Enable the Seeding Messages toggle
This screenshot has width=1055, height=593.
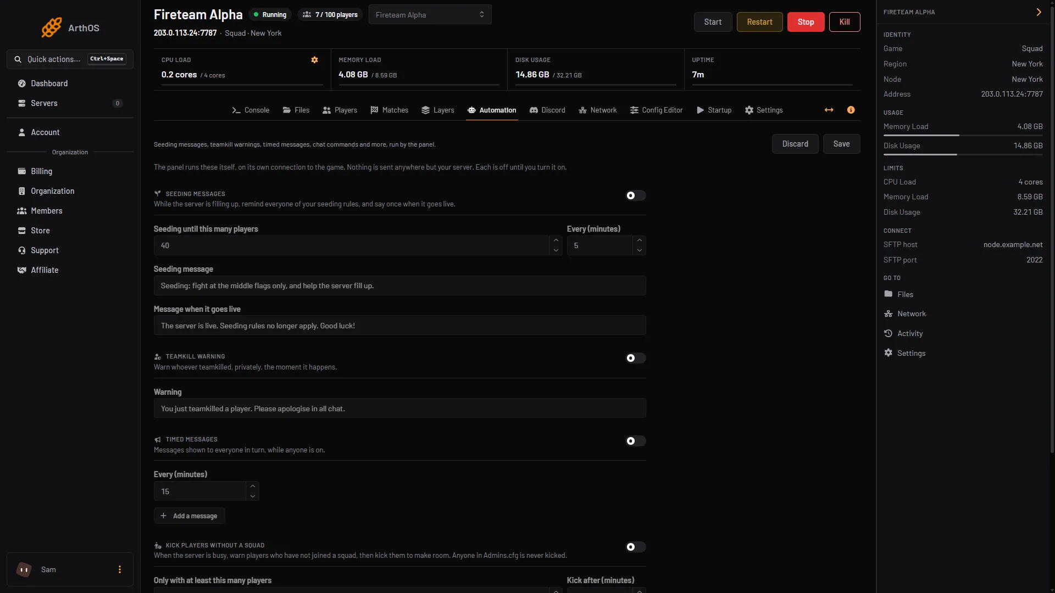636,196
